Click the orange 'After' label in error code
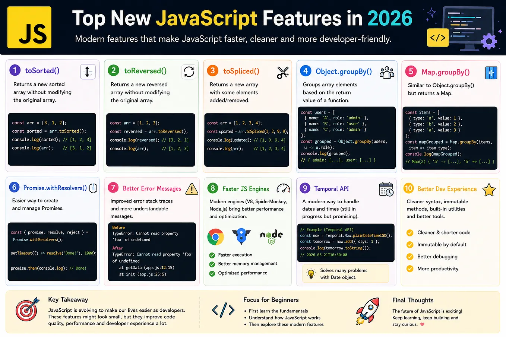The image size is (506, 337). coord(117,248)
